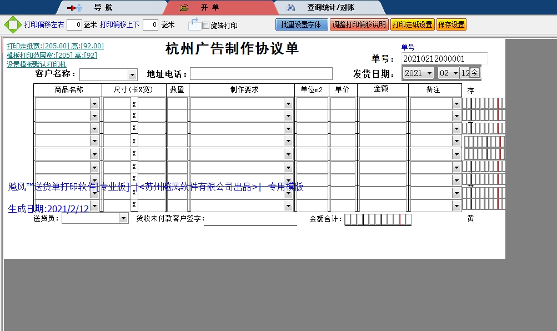
Task: Click the 打印走纸设置 button
Action: click(x=412, y=25)
